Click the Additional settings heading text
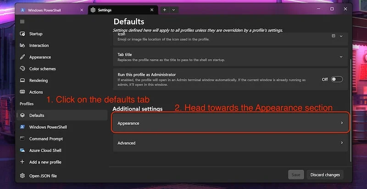The width and height of the screenshot is (367, 189). [x=137, y=109]
